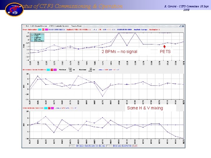The image size is (211, 158).
Task: Click the slide title Status of CTF3 Commissioning
Action: click(x=71, y=6)
